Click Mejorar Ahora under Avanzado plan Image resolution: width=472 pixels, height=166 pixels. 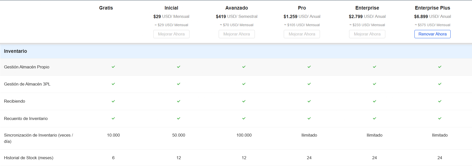click(237, 34)
